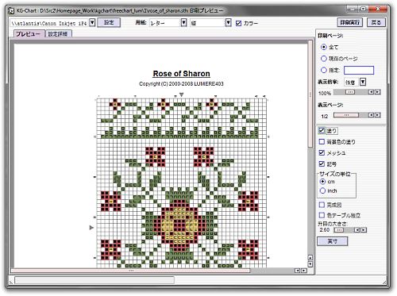Screen dimensions: 397x296
Task: Go to next page with 表示ページ right arrow
Action: [x=378, y=115]
